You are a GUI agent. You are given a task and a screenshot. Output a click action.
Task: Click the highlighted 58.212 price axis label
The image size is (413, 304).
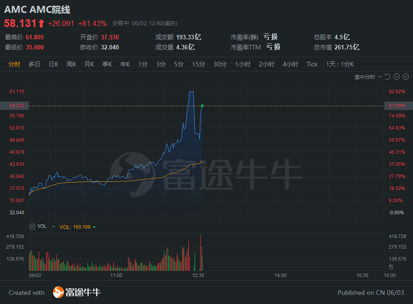pyautogui.click(x=17, y=106)
